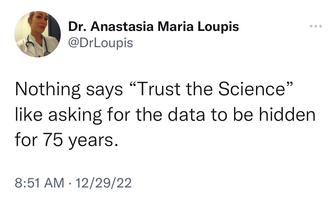Image resolution: width=333 pixels, height=201 pixels.
Task: Click the word "Science" in the tweet
Action: coord(251,89)
